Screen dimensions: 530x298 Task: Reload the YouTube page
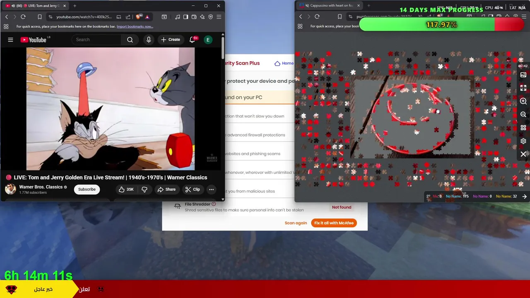pyautogui.click(x=23, y=17)
